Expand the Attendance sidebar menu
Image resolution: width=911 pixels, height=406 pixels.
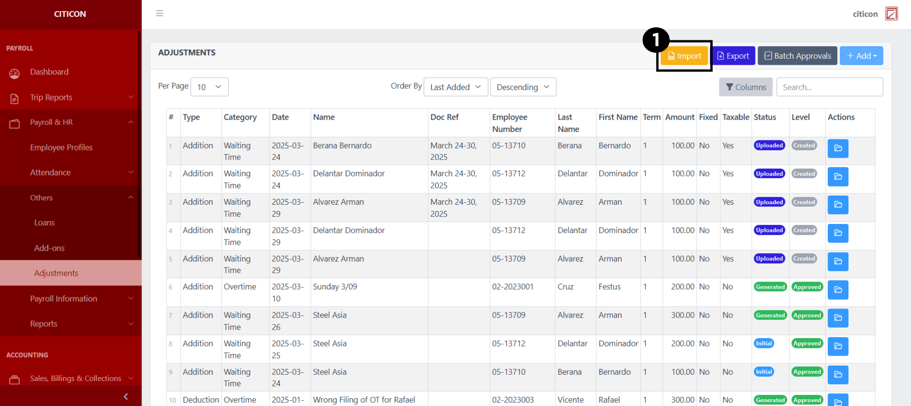pos(51,172)
